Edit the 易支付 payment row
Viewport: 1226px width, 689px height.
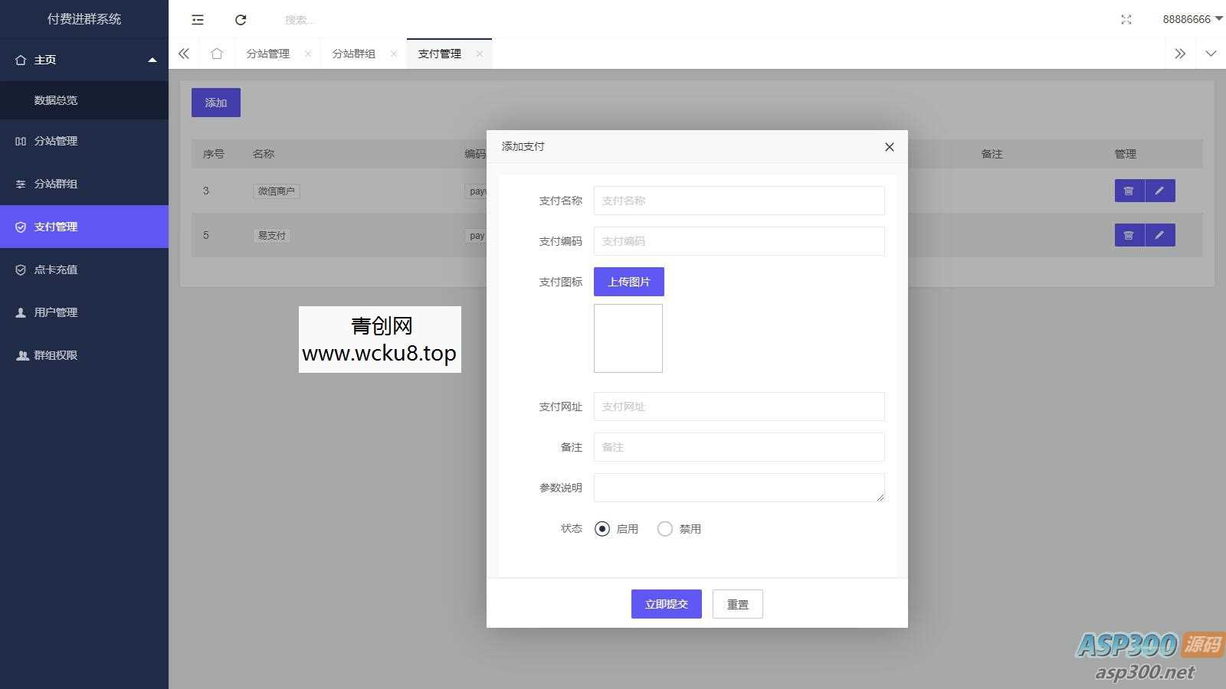pos(1159,235)
